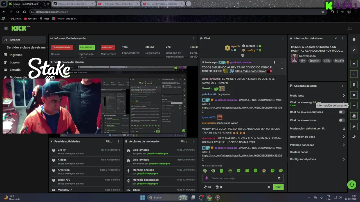
Task: Open the shop icon below chat input
Action: (217, 187)
